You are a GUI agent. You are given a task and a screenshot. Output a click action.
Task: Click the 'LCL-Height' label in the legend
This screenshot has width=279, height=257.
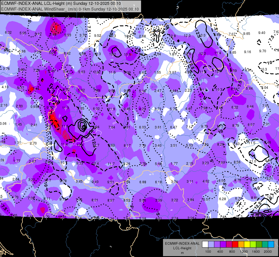pos(182,248)
